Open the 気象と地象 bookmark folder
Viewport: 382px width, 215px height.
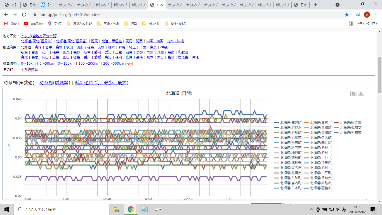108,24
